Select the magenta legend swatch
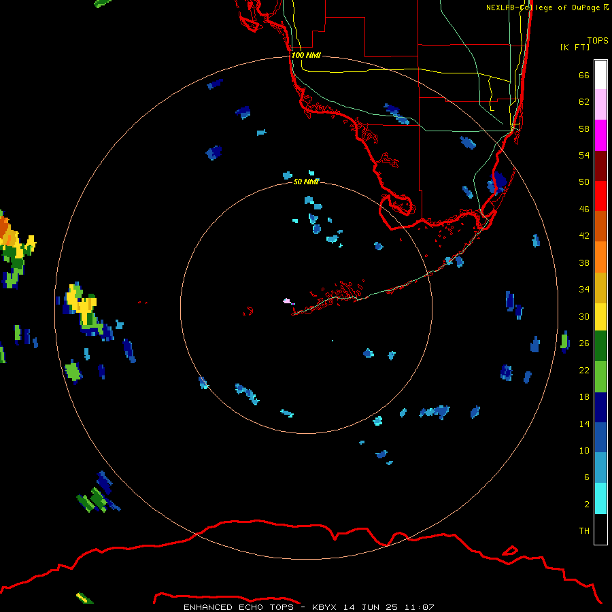This screenshot has height=612, width=612. point(600,135)
